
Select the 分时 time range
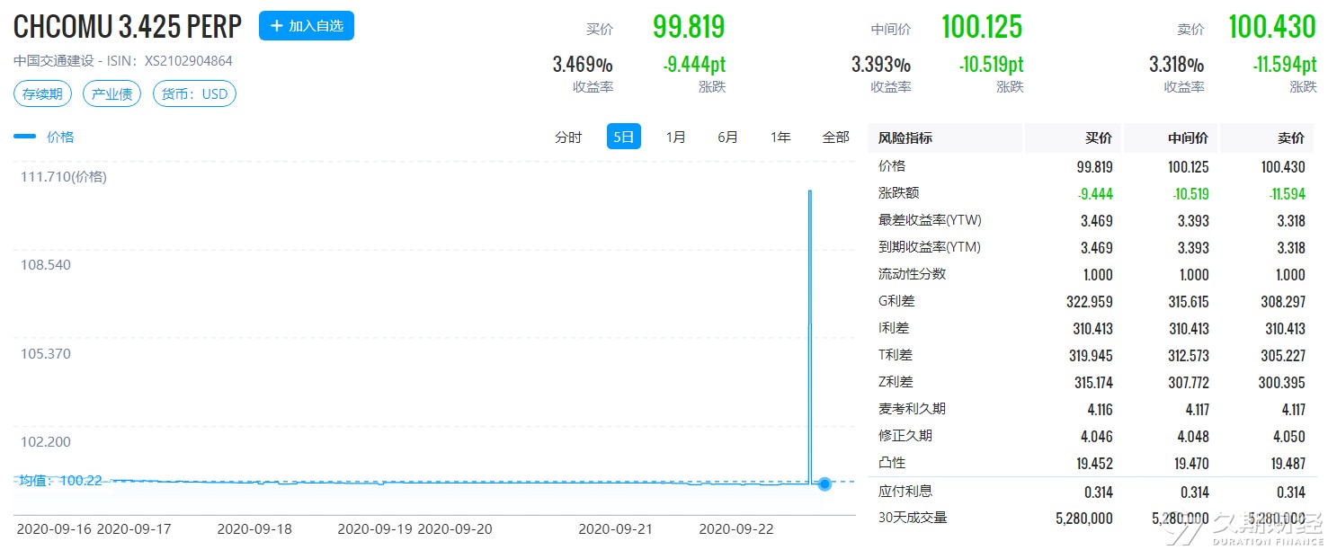pos(568,137)
